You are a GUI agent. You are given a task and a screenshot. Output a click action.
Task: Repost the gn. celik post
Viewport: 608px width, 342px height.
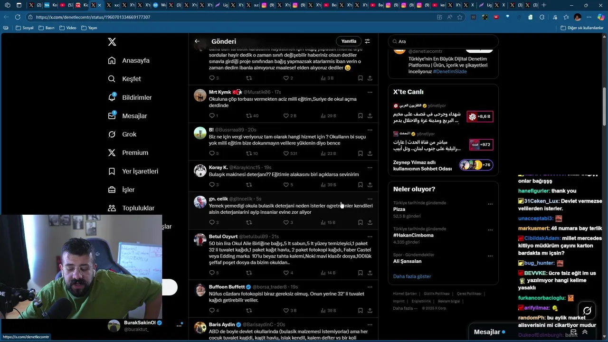coord(249,222)
